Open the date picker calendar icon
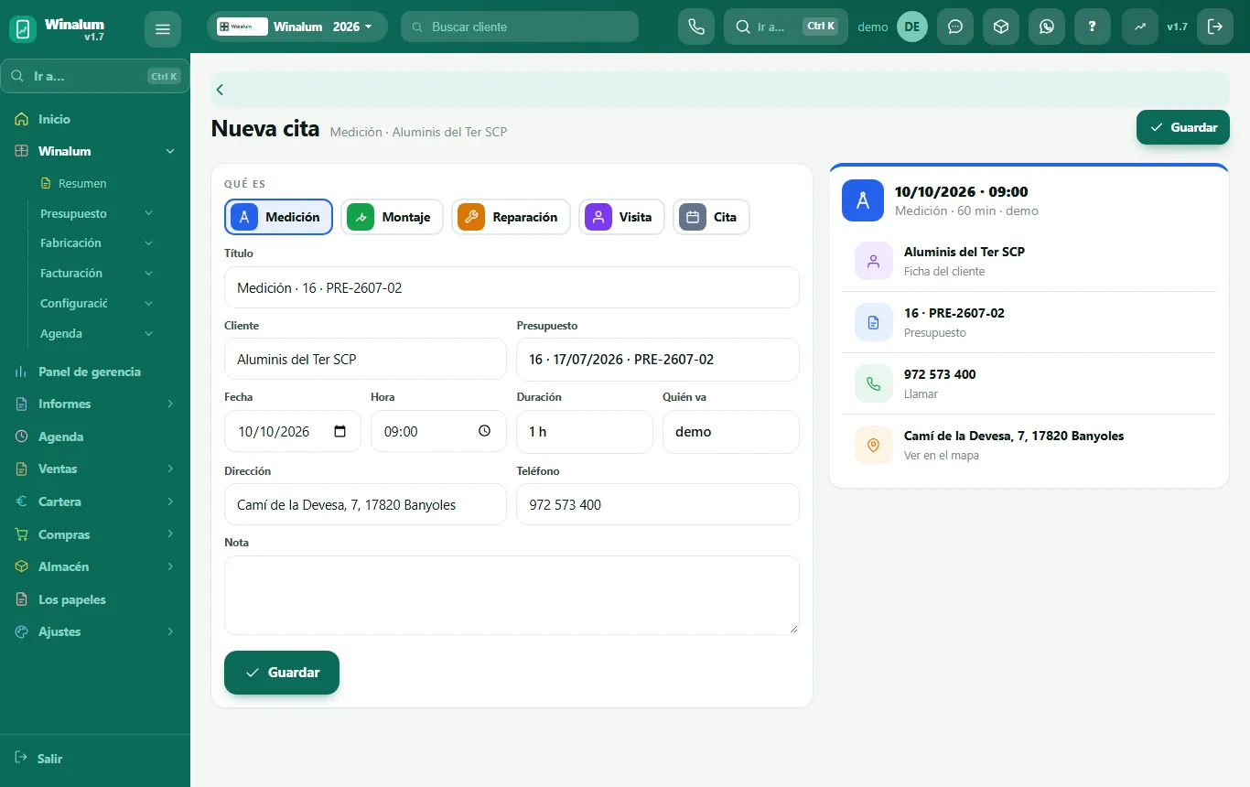 pos(340,431)
